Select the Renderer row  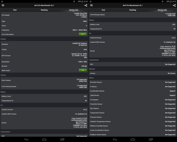44,44
